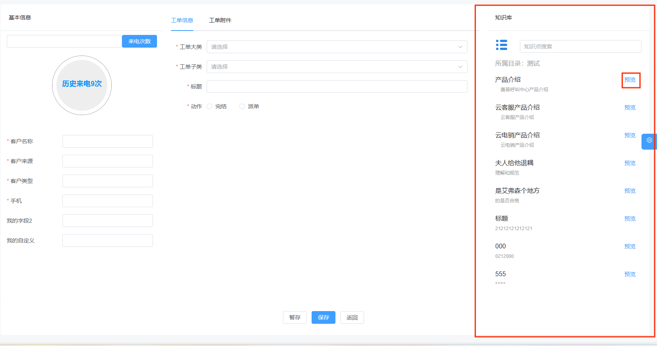Screen dimensions: 657x346
Task: Focus the 客户来源 input field
Action: (x=108, y=161)
